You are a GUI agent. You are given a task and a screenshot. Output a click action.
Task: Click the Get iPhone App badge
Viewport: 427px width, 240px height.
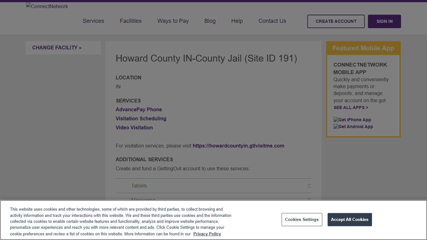352,120
